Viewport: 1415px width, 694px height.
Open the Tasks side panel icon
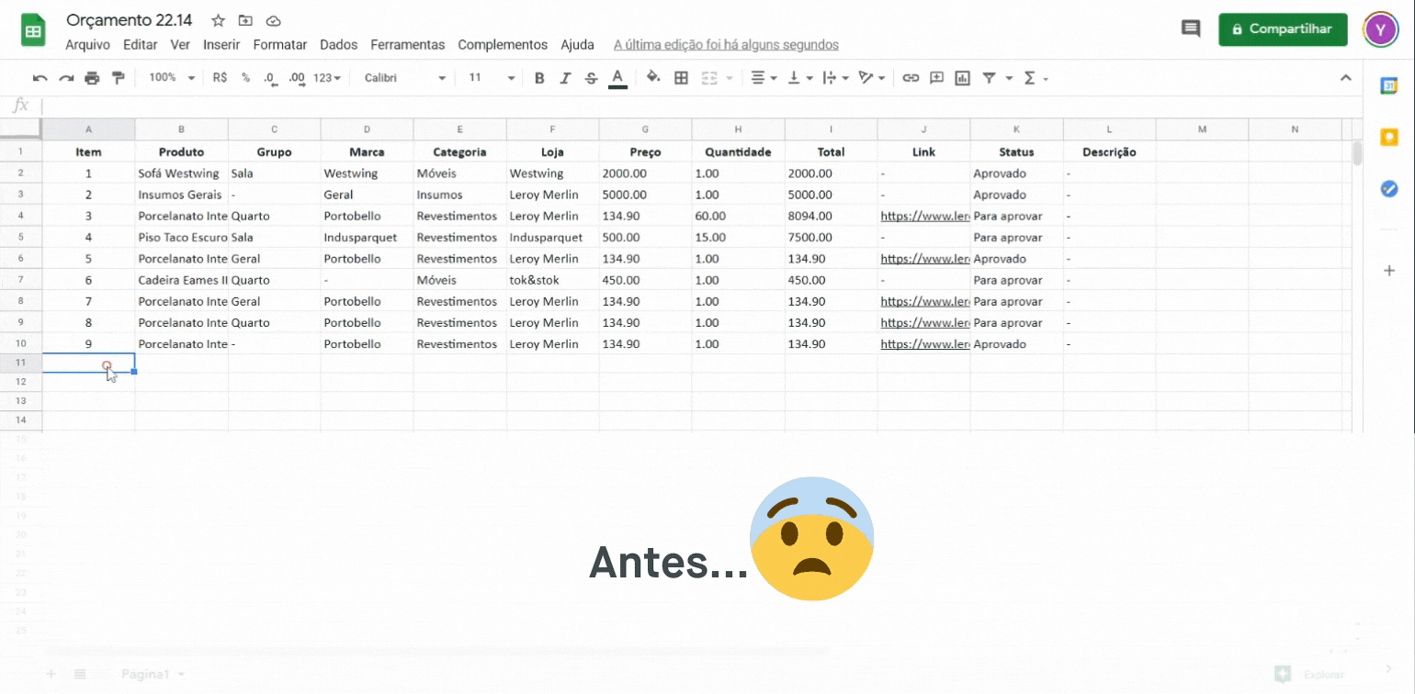(1388, 188)
